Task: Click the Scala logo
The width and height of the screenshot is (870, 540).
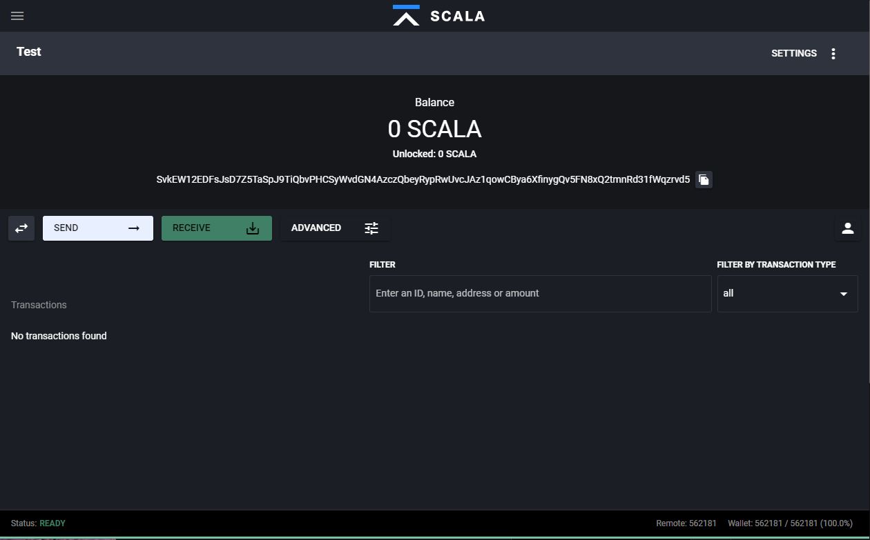Action: click(x=439, y=16)
